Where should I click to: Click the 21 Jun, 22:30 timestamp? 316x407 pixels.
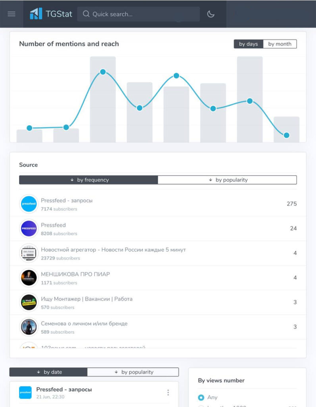pos(50,397)
